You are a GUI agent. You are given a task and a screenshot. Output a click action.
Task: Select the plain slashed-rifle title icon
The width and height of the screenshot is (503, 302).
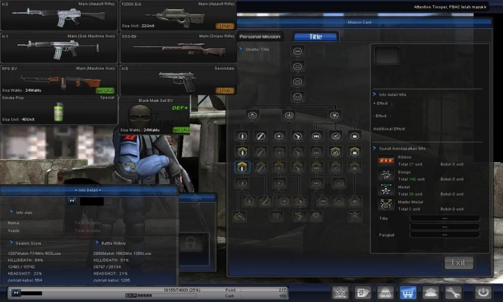[x=261, y=136]
